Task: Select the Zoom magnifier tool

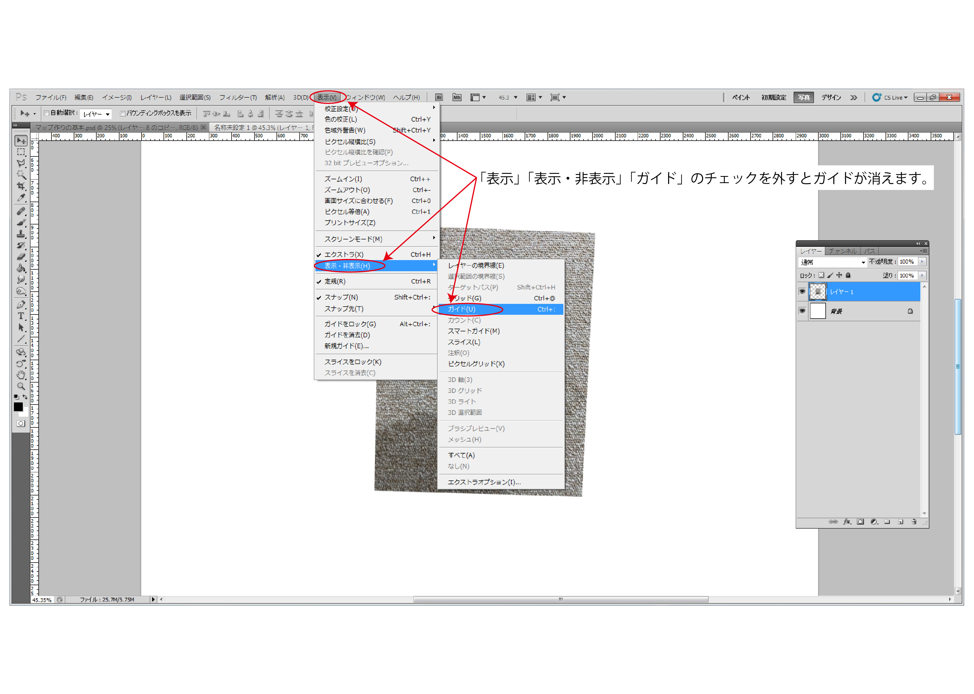Action: pos(20,386)
